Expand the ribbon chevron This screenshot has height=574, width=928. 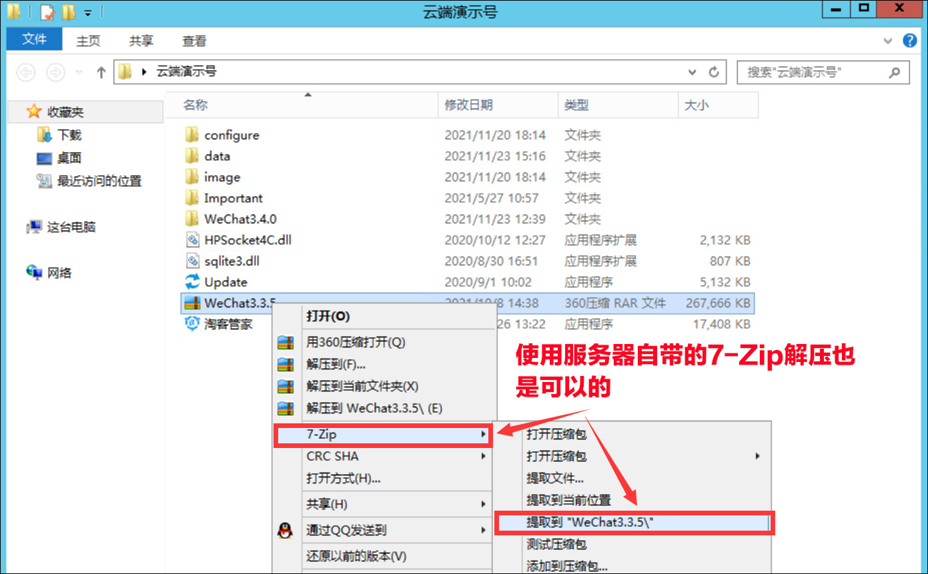click(x=888, y=41)
